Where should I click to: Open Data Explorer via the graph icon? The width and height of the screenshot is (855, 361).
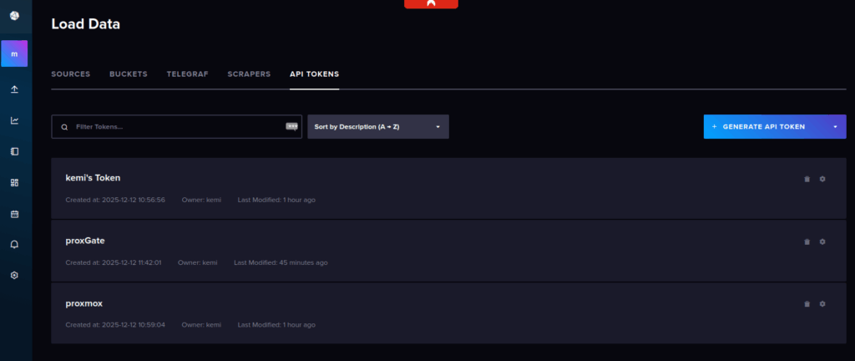click(14, 120)
